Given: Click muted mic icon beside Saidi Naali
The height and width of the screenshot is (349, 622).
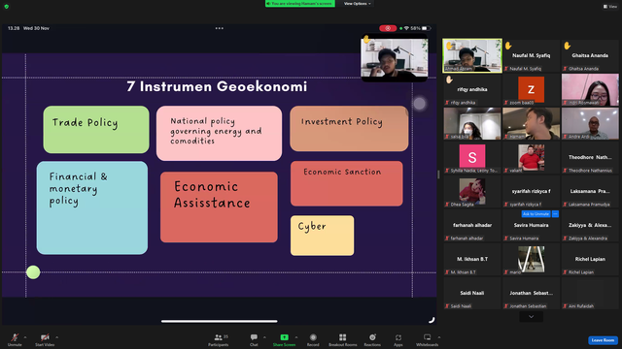Looking at the screenshot, I should 447,306.
